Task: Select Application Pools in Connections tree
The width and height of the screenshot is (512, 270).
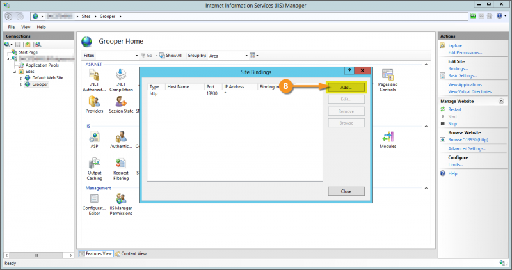Action: 42,65
